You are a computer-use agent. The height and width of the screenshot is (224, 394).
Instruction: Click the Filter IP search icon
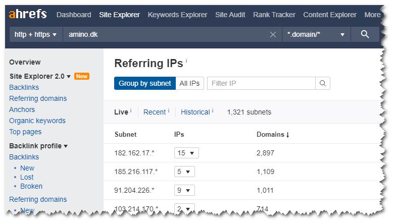coord(323,83)
